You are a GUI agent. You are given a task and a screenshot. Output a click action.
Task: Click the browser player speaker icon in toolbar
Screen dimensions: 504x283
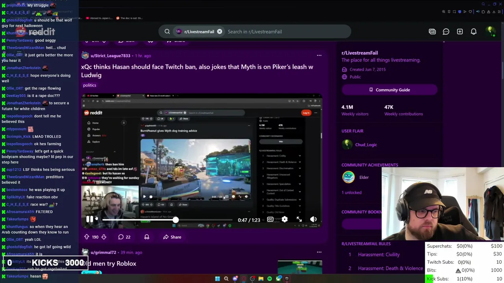[478, 12]
